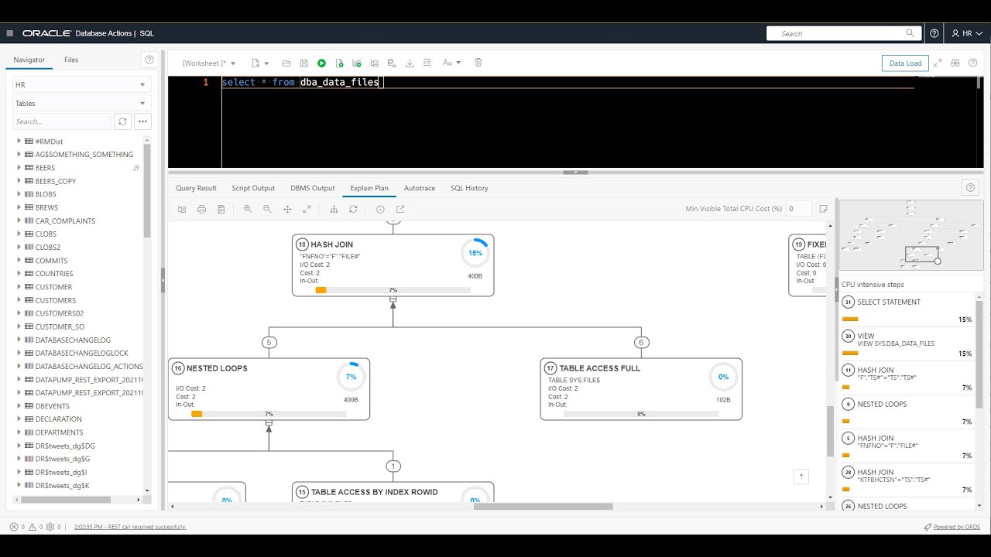Image resolution: width=991 pixels, height=557 pixels.
Task: Click the pan/move diagram icon
Action: (x=287, y=209)
